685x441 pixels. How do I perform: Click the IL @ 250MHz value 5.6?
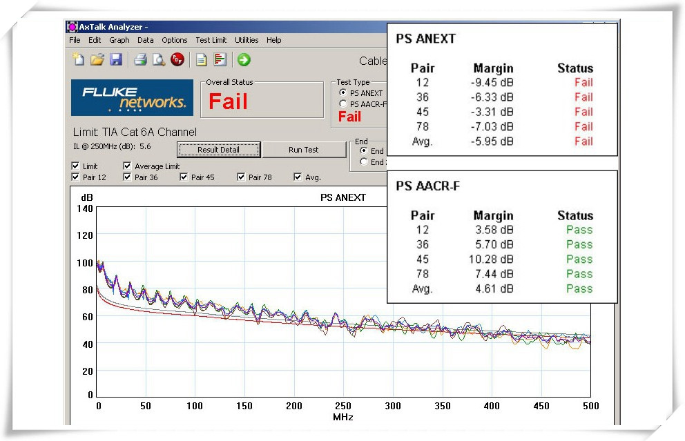(145, 146)
